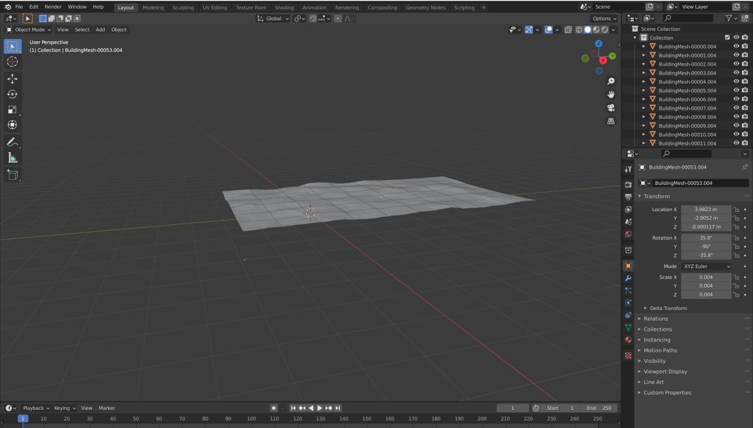
Task: Click the outliner search field
Action: pos(688,18)
